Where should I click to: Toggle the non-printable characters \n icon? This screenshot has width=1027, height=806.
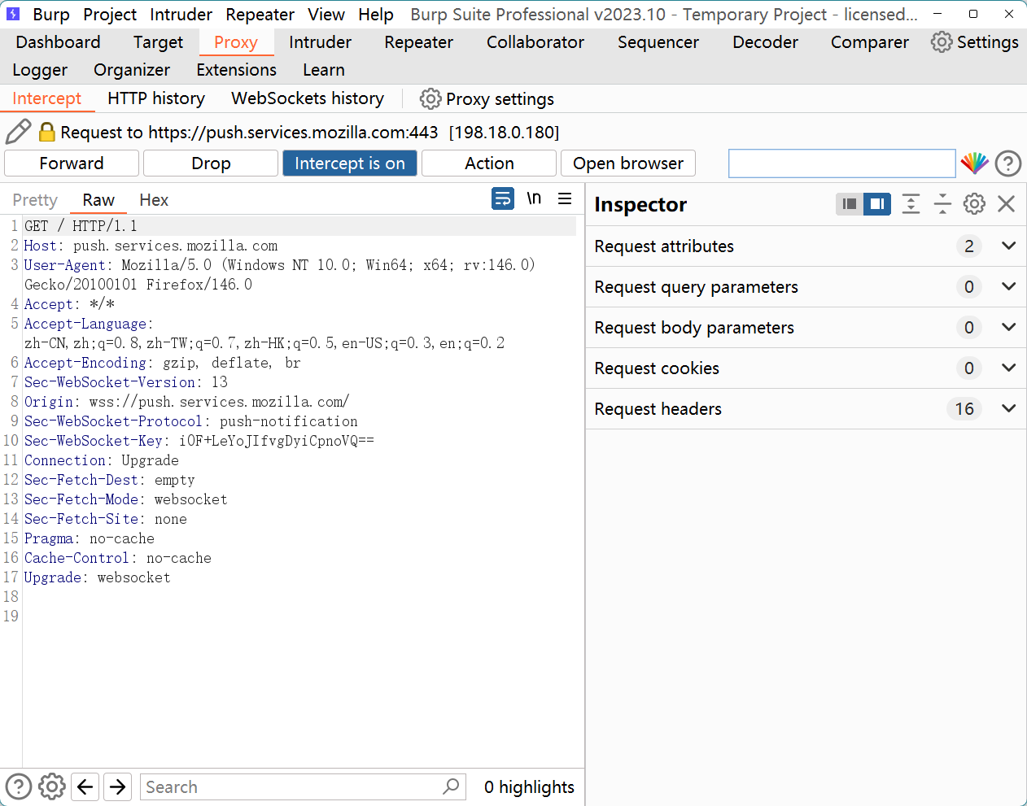coord(534,198)
